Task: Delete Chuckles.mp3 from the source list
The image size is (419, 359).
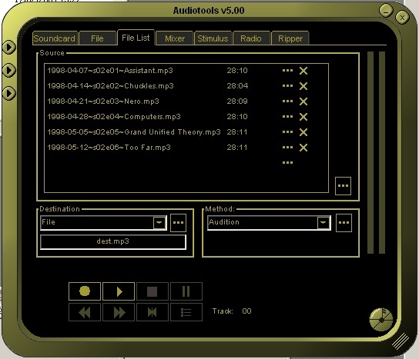Action: click(303, 86)
